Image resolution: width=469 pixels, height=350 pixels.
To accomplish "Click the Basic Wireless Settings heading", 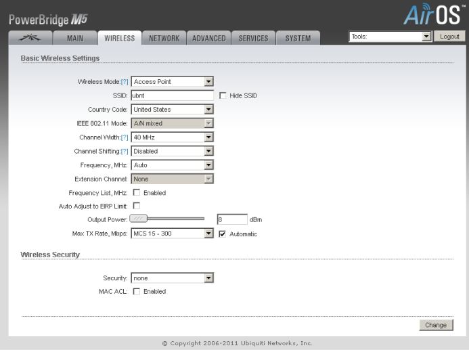I will pyautogui.click(x=60, y=58).
